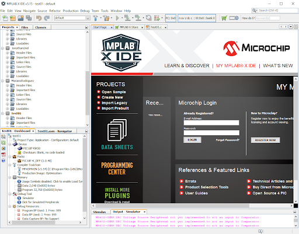
Task: Click the Open Sample link
Action: pyautogui.click(x=114, y=92)
